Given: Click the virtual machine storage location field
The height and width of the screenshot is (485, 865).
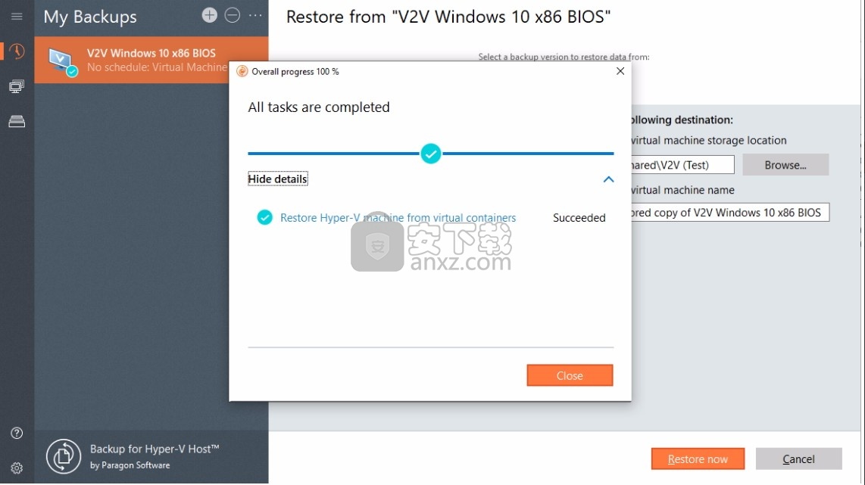Looking at the screenshot, I should tap(682, 165).
